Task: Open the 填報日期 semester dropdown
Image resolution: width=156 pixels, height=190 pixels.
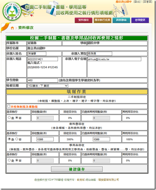Action: tap(48, 86)
